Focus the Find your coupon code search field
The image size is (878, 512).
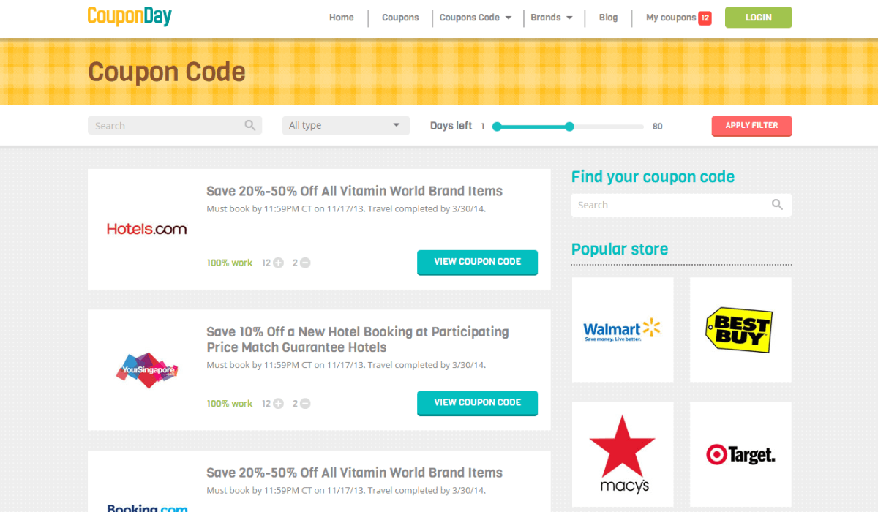681,205
